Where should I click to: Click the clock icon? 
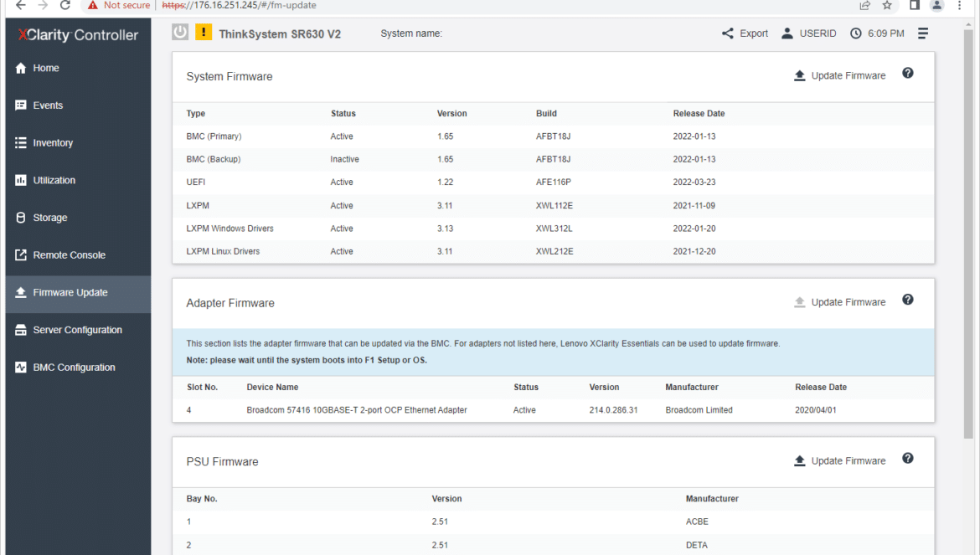[x=856, y=33]
